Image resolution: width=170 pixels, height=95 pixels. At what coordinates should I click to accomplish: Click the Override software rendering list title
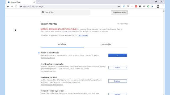52,64
